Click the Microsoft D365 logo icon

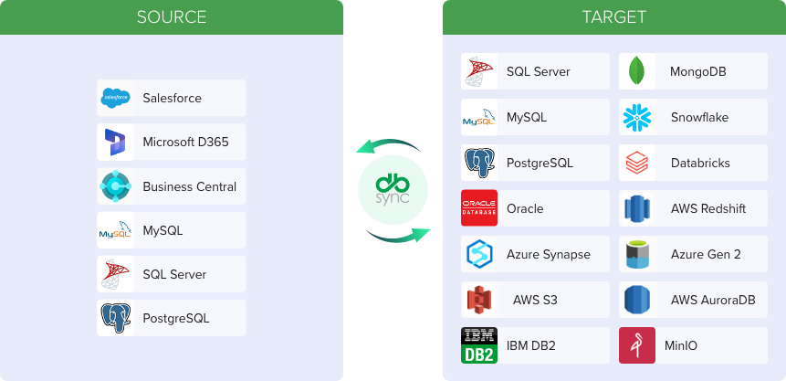115,142
